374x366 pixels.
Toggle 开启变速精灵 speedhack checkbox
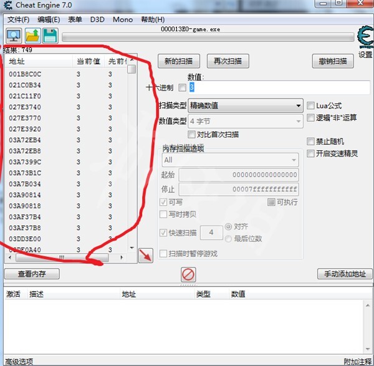(311, 153)
